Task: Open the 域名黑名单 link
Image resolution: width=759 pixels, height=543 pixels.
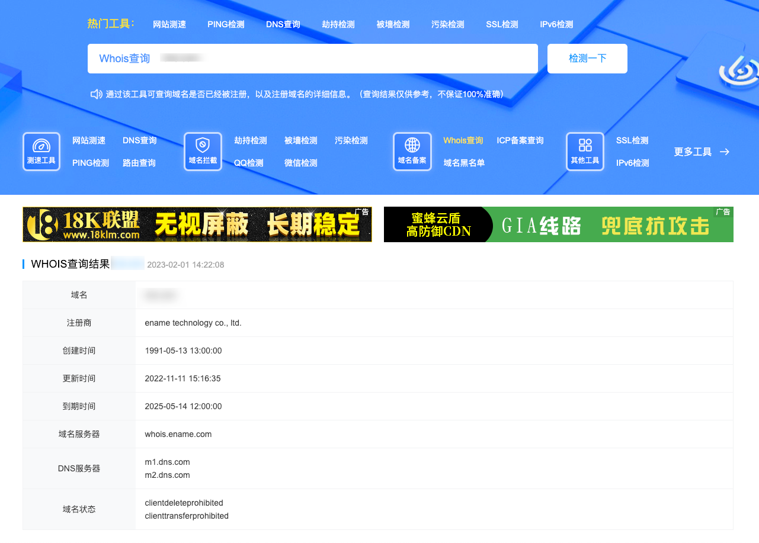Action: coord(464,163)
